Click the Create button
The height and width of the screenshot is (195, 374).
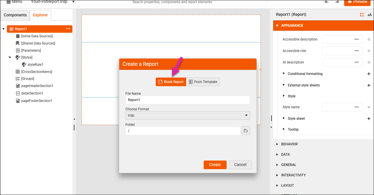point(215,165)
